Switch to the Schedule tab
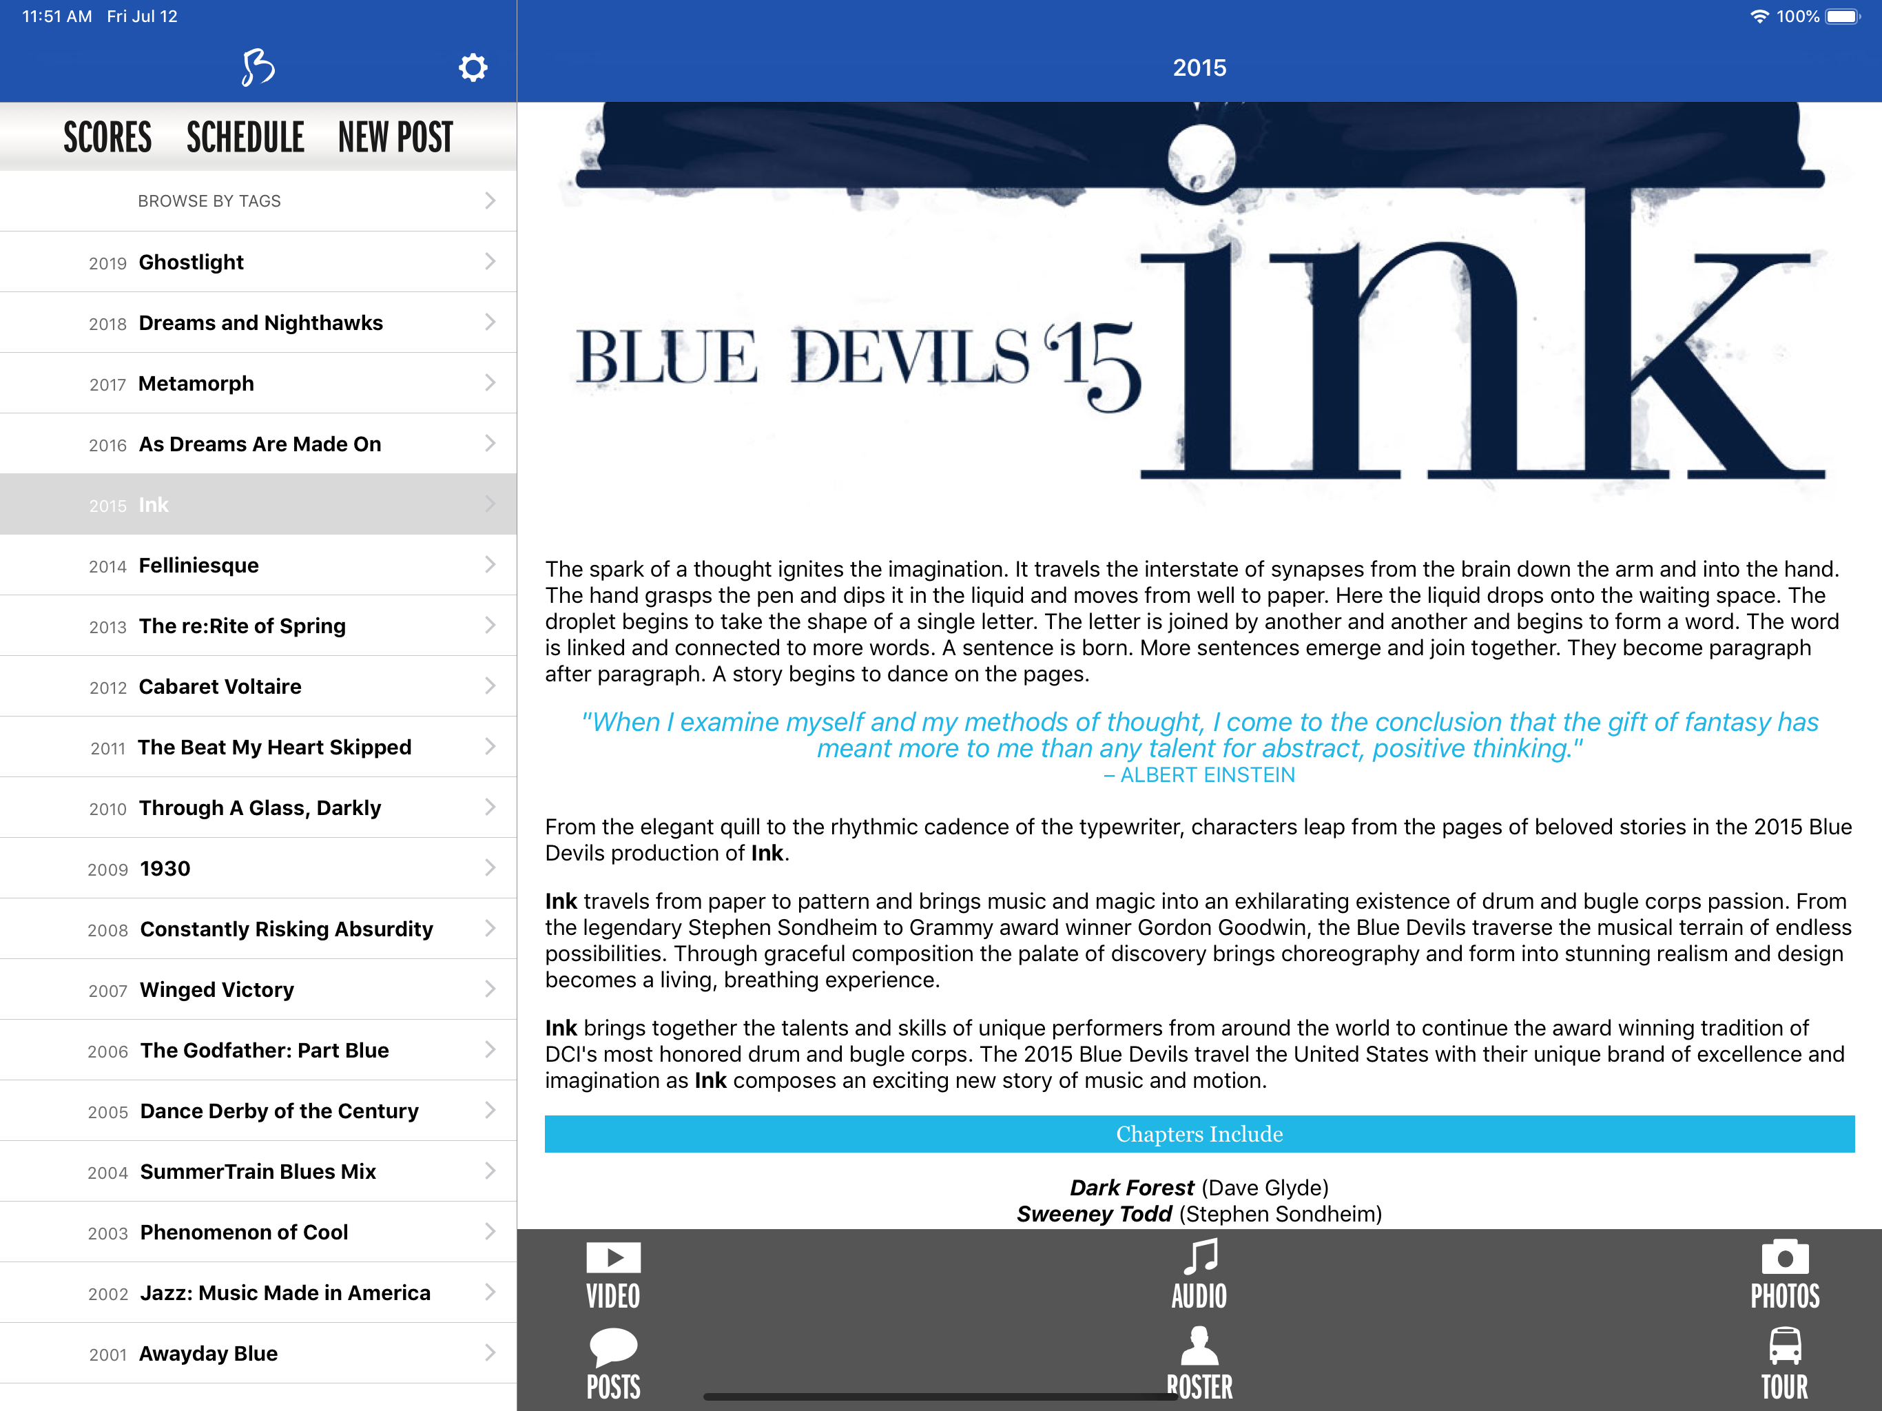The width and height of the screenshot is (1882, 1411). 245,137
